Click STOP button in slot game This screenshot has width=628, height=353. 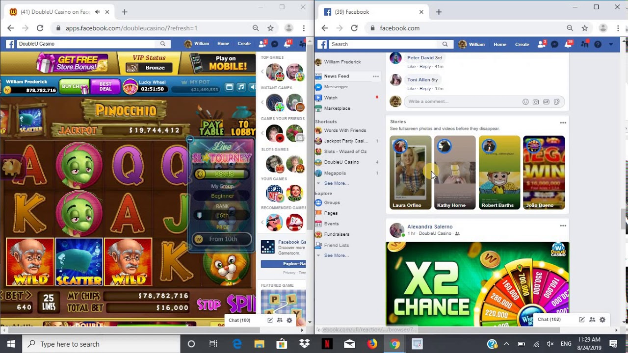(209, 304)
